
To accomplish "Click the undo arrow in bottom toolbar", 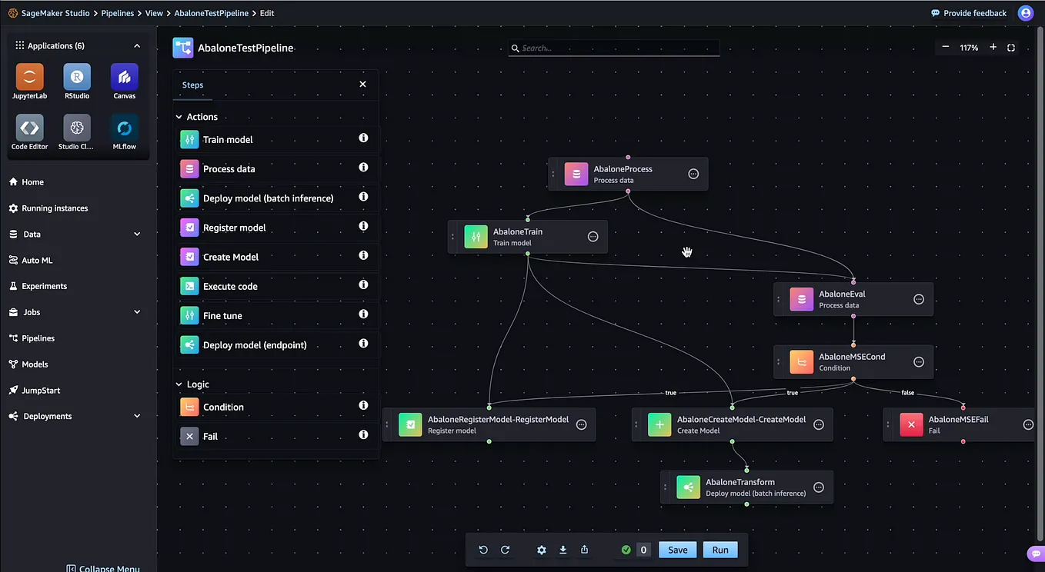I will [x=483, y=550].
